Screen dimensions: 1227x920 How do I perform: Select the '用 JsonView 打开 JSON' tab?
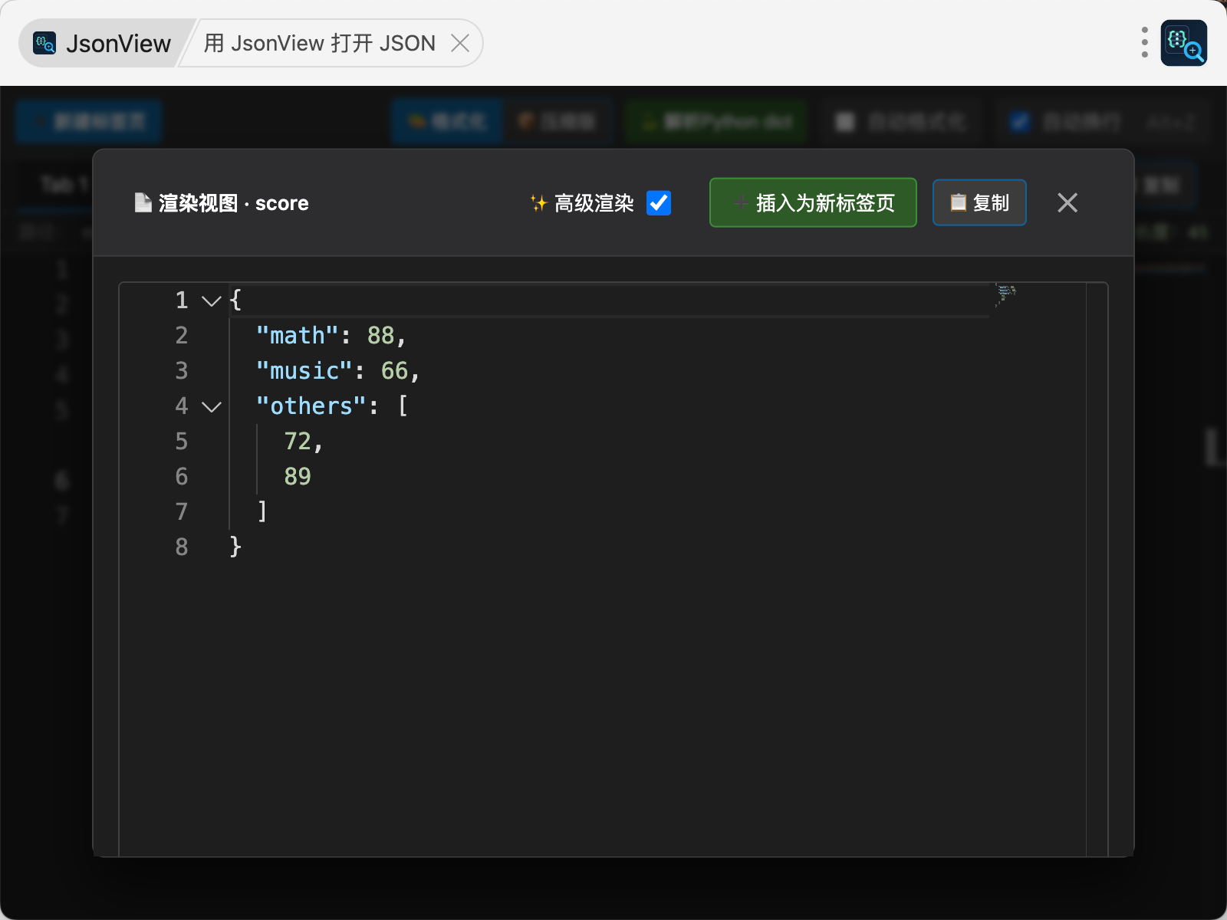[x=319, y=44]
